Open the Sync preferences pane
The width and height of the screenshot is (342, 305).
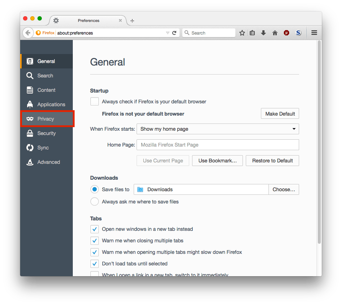click(x=46, y=148)
